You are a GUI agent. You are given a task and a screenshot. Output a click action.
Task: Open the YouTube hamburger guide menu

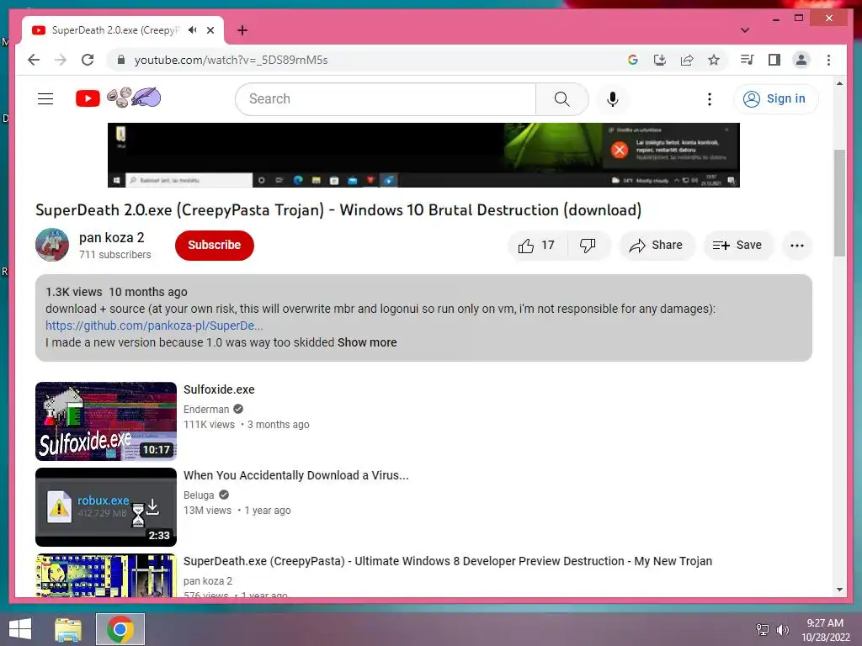point(45,99)
